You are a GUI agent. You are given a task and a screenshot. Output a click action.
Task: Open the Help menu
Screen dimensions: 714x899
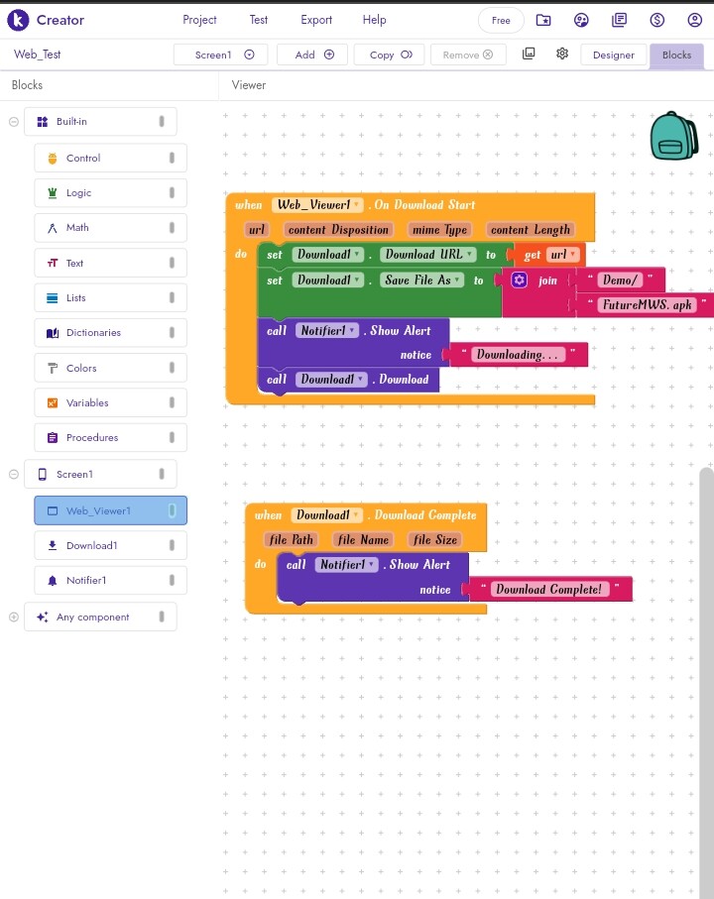(x=375, y=20)
